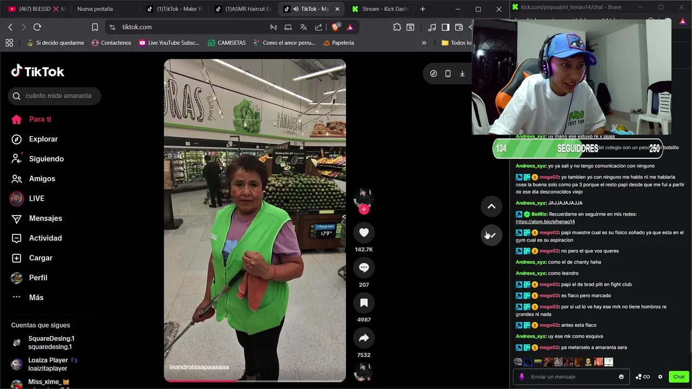Open the Papeleria bookmark

coord(338,43)
